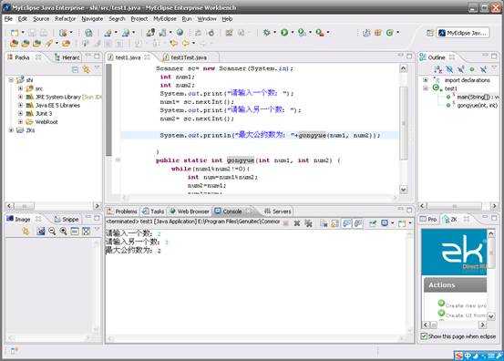Switch to the Problems tab

click(x=122, y=211)
